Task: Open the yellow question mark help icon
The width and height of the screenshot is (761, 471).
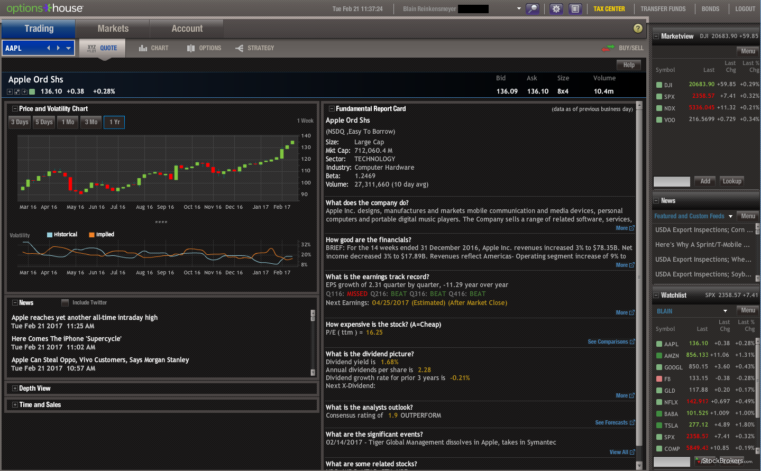Action: 638,29
